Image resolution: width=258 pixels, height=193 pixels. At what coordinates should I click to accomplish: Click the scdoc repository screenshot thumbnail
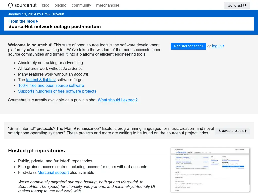click(210, 170)
